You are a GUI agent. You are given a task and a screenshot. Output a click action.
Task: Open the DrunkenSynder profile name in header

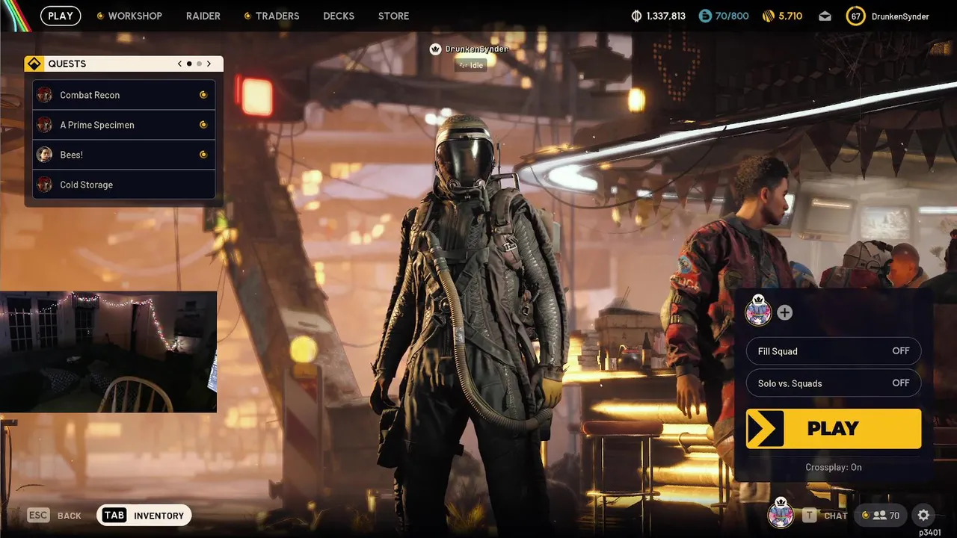click(900, 16)
